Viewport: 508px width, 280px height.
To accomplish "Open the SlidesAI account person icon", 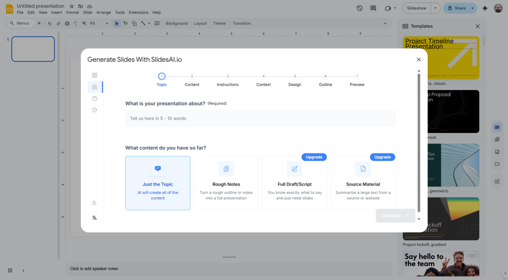I will [x=94, y=203].
